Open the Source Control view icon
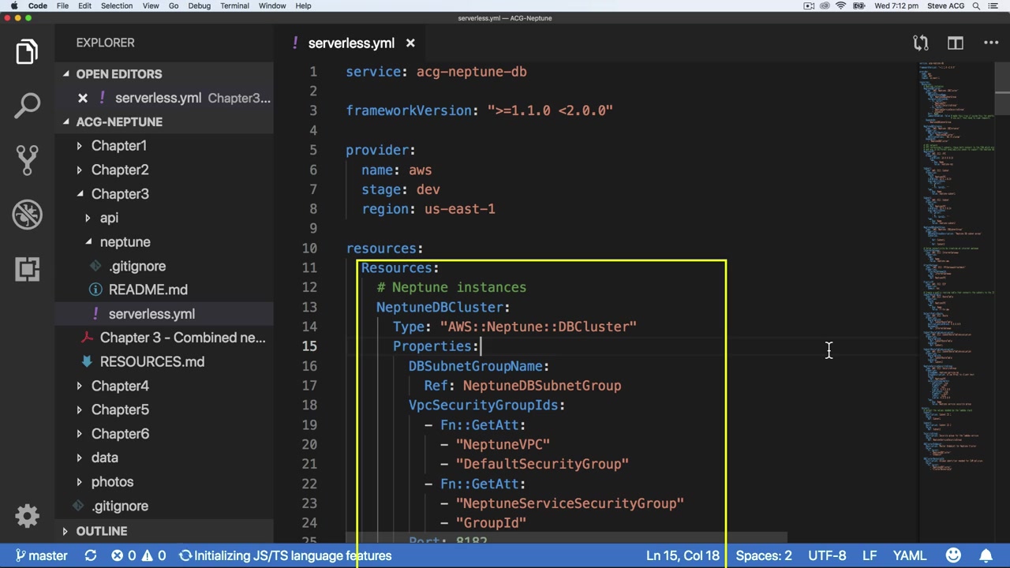 pos(27,160)
